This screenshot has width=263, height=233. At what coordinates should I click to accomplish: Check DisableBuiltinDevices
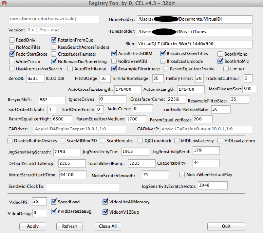(10, 141)
